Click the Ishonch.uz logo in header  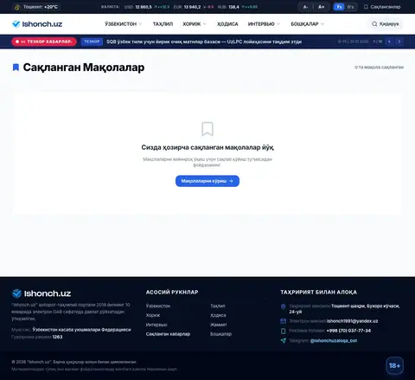(x=37, y=24)
